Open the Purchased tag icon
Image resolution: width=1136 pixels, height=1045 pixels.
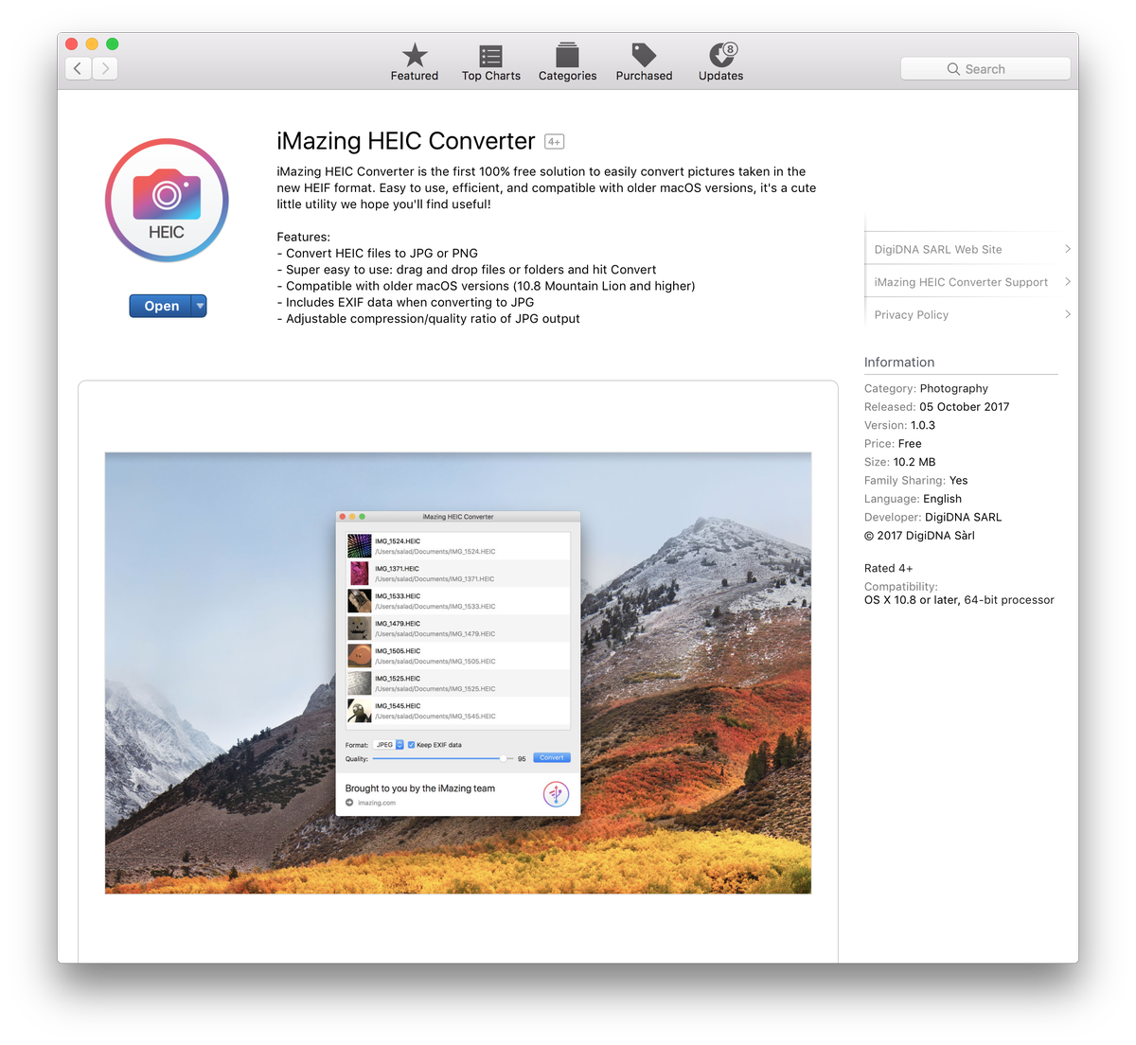(x=644, y=55)
